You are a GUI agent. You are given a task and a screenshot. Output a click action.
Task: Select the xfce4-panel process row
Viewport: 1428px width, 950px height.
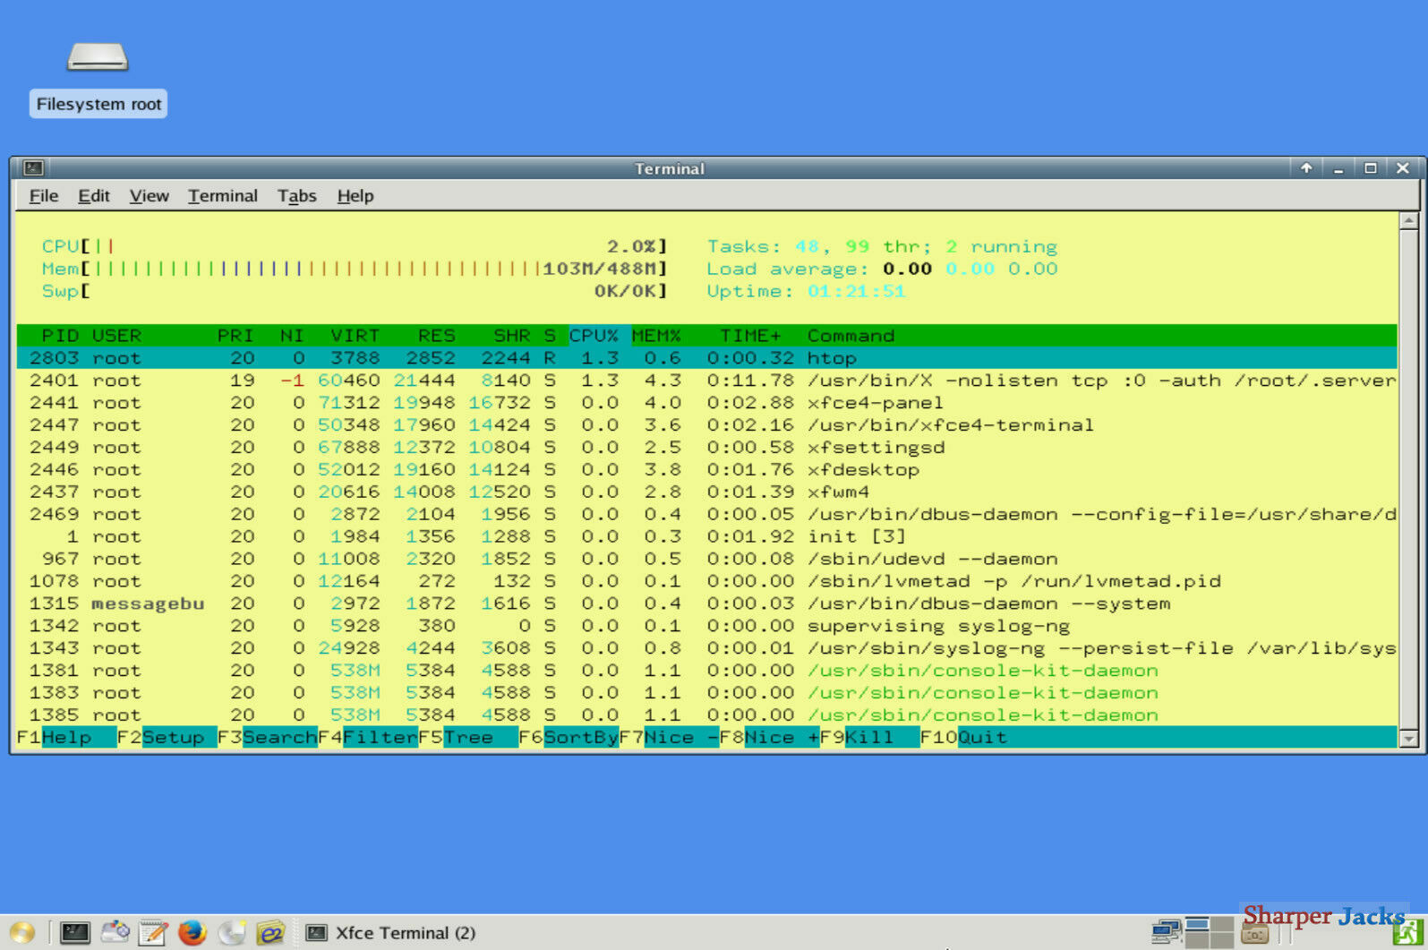click(x=706, y=403)
